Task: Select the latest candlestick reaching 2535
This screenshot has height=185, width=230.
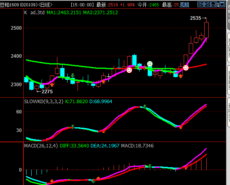Action: click(x=206, y=30)
